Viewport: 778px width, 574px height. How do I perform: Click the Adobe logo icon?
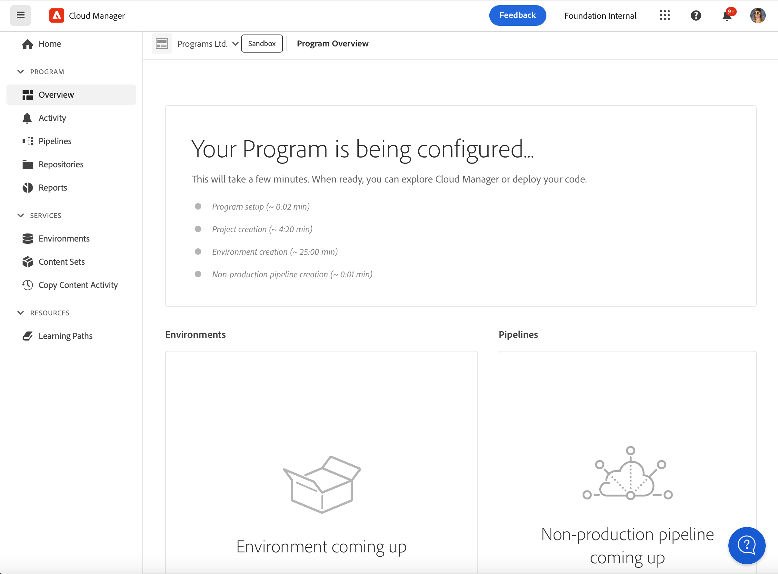[57, 15]
